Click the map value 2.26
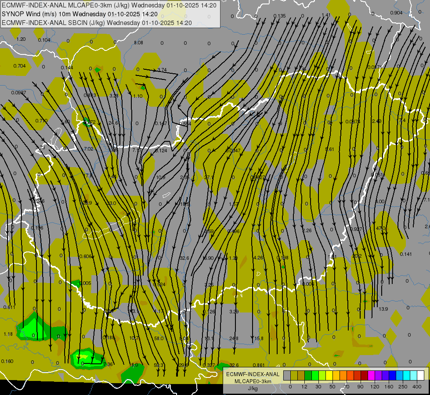430x395 pixels. (x=307, y=230)
